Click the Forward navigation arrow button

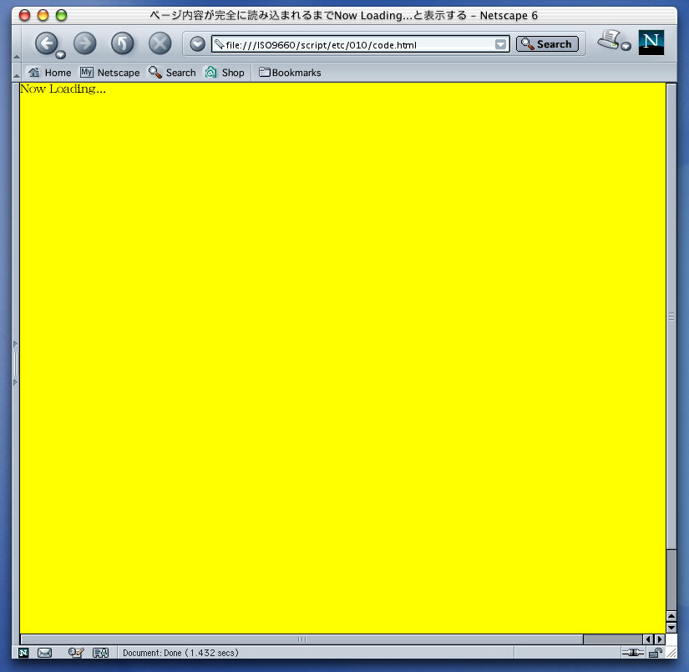(85, 43)
